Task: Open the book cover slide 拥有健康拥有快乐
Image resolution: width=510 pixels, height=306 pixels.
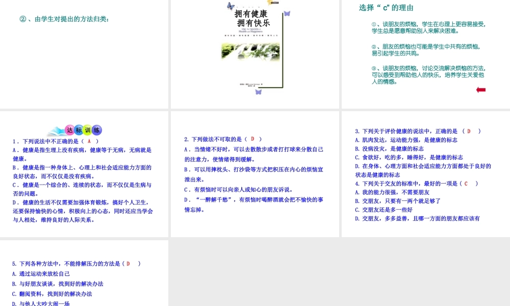Action: [254, 54]
